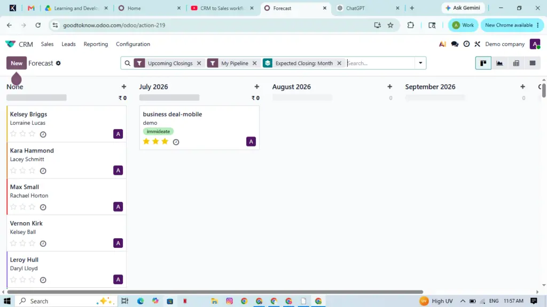Viewport: 547px width, 307px height.
Task: Open Work profile menu in Chrome
Action: tap(463, 25)
